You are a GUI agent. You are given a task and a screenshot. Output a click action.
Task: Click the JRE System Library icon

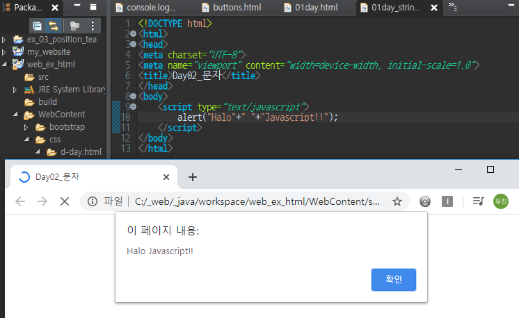coord(29,90)
